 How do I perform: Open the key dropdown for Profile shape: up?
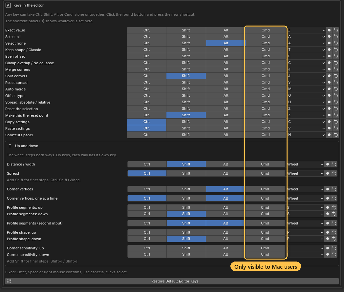coord(305,232)
